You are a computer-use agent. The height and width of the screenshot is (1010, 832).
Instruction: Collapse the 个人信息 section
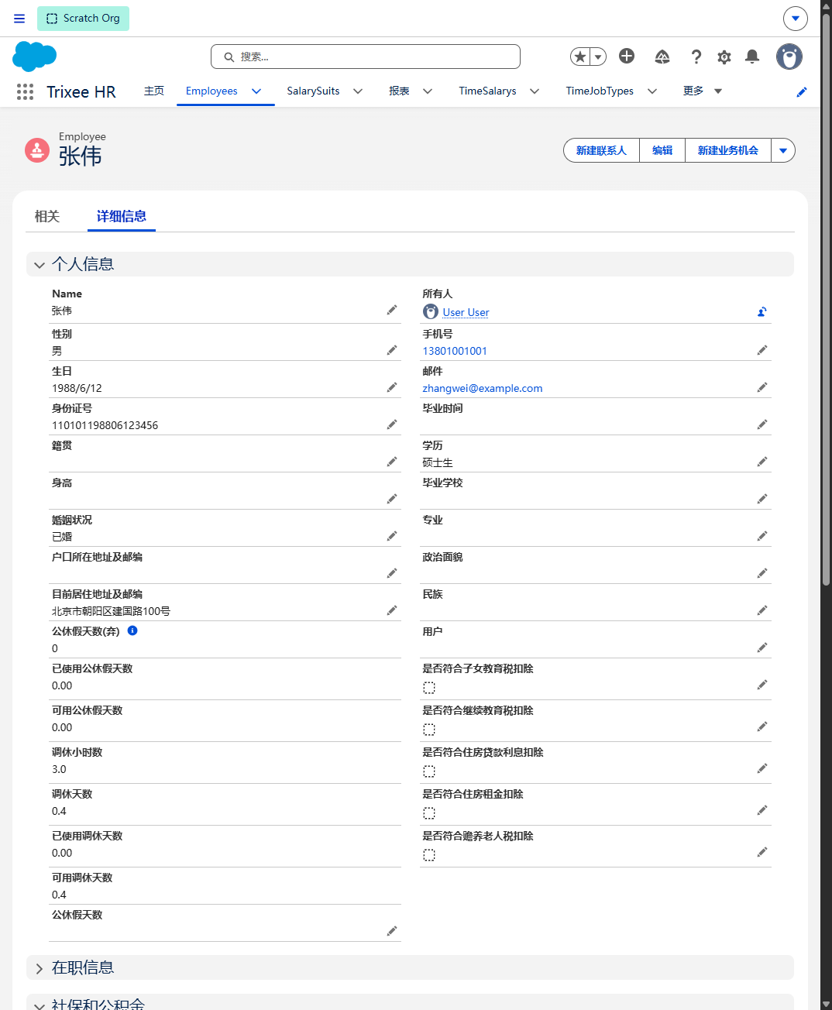point(40,265)
